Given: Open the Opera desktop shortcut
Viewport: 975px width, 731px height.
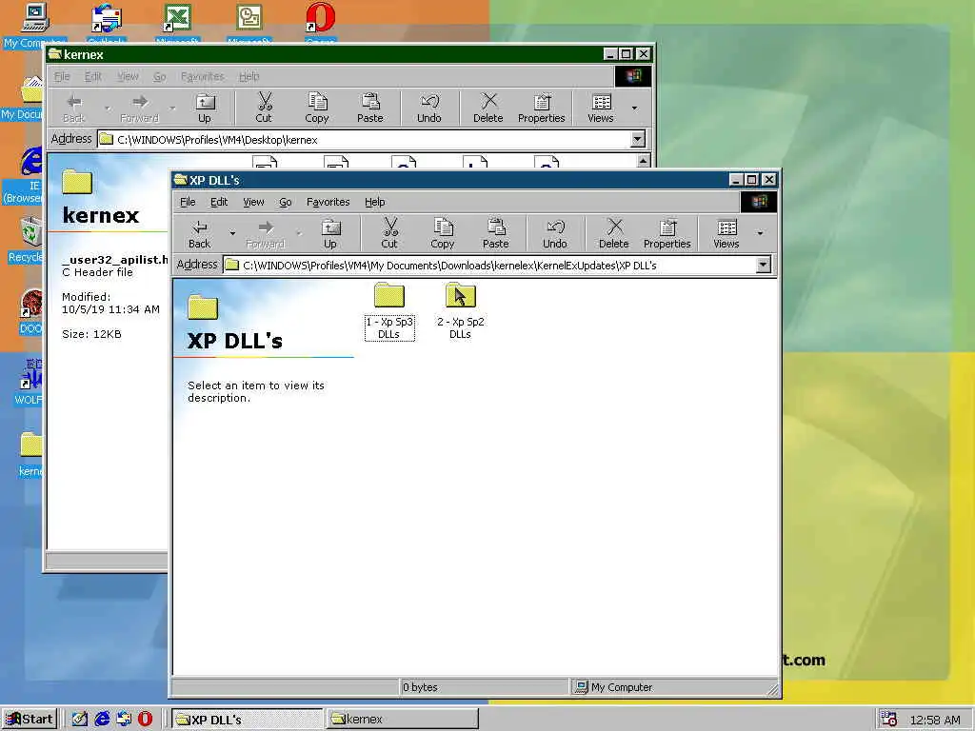Looking at the screenshot, I should pos(321,23).
